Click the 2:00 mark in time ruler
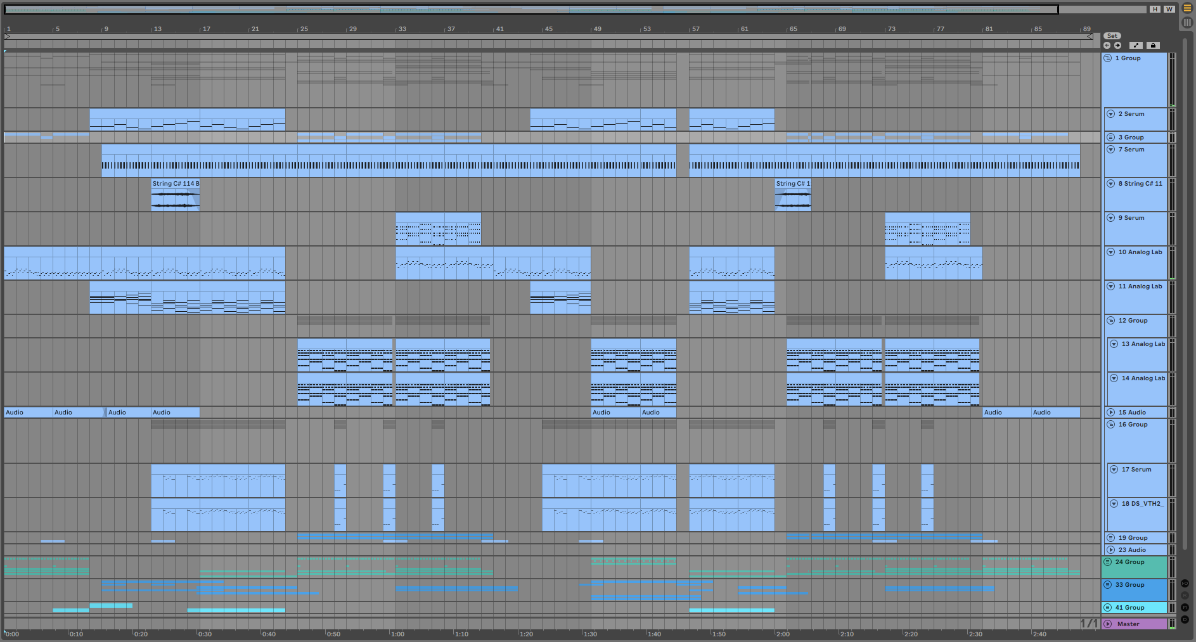Viewport: 1196px width, 642px height. tap(783, 634)
